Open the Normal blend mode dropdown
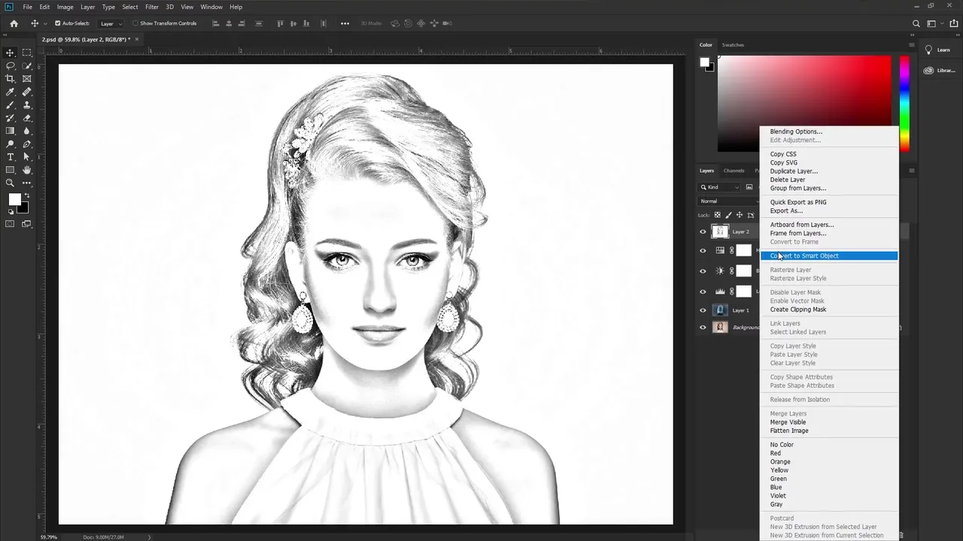Screen dimensions: 963x541 point(729,201)
